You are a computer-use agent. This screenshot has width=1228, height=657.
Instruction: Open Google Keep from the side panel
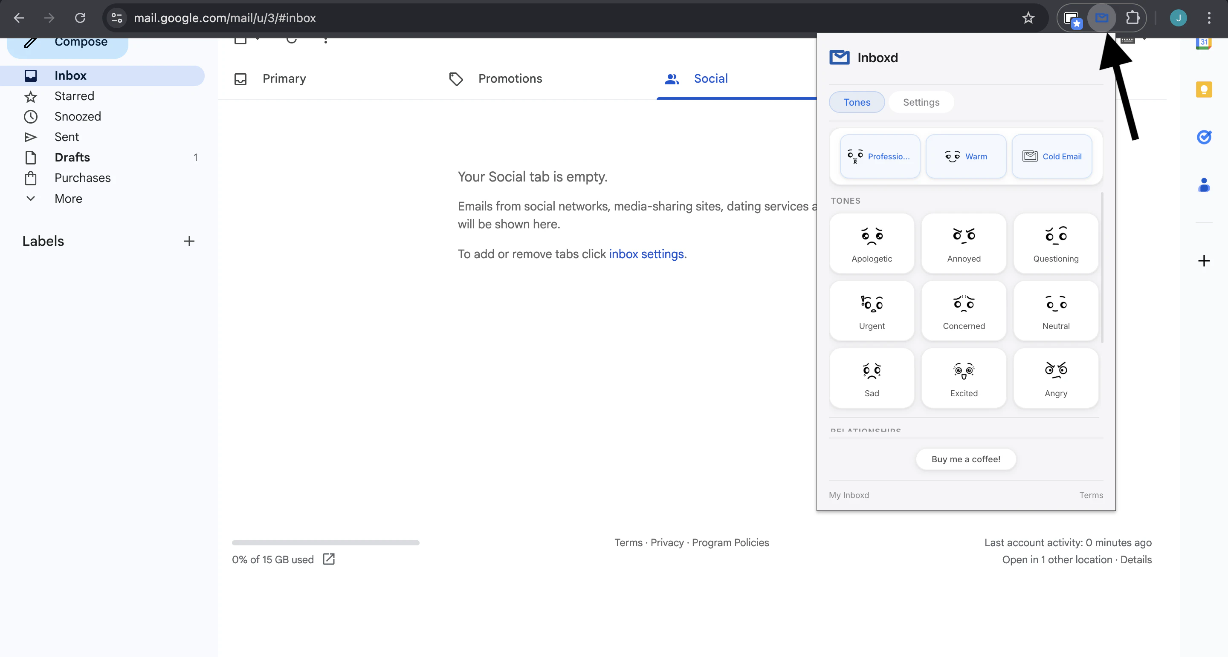1204,89
